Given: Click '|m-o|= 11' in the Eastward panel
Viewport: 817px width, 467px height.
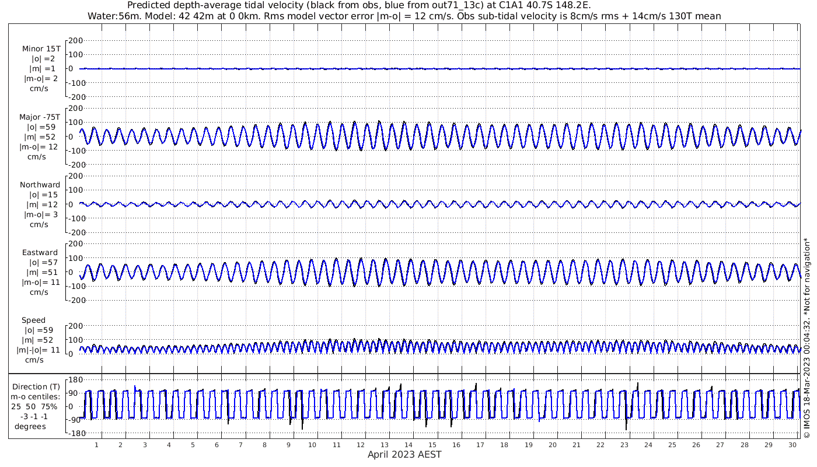Looking at the screenshot, I should coord(40,282).
